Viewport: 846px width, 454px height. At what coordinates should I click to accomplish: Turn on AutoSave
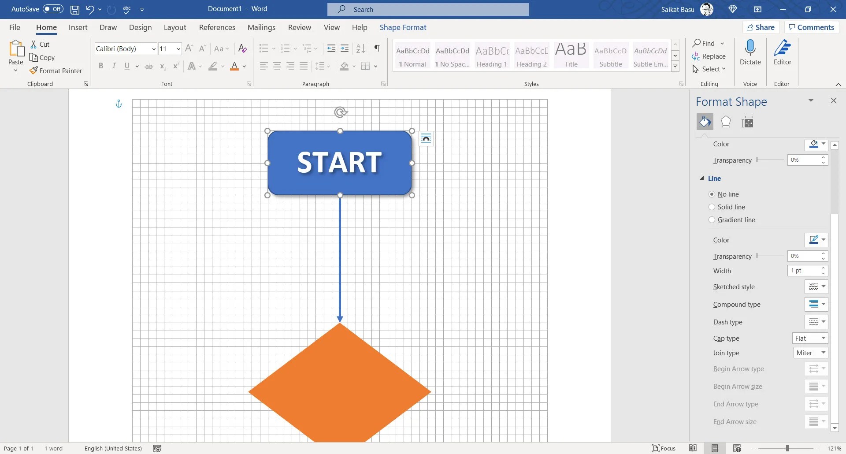click(52, 9)
